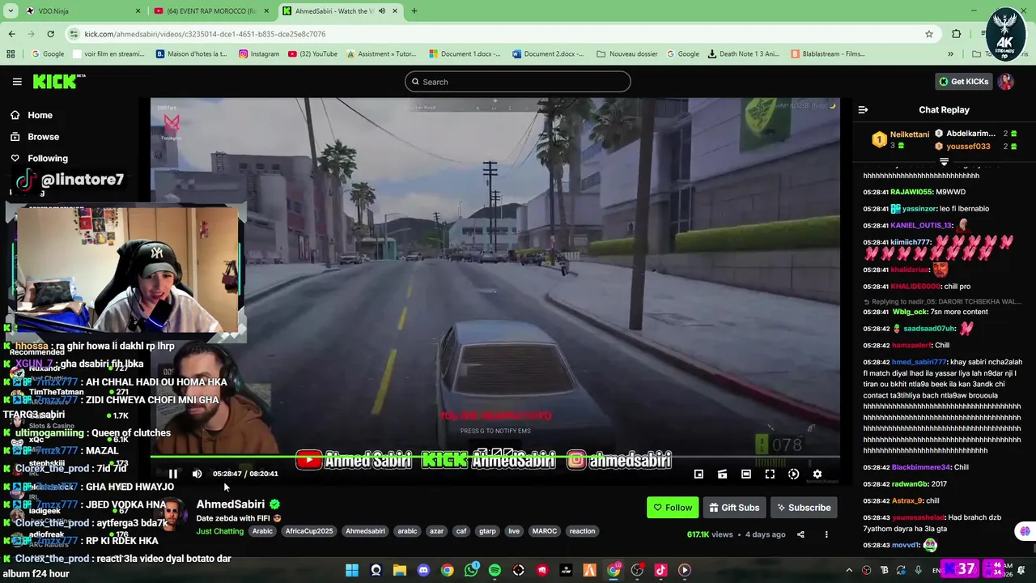Screen dimensions: 1036x583
Task: Open Discord from the taskbar
Action: pos(423,570)
